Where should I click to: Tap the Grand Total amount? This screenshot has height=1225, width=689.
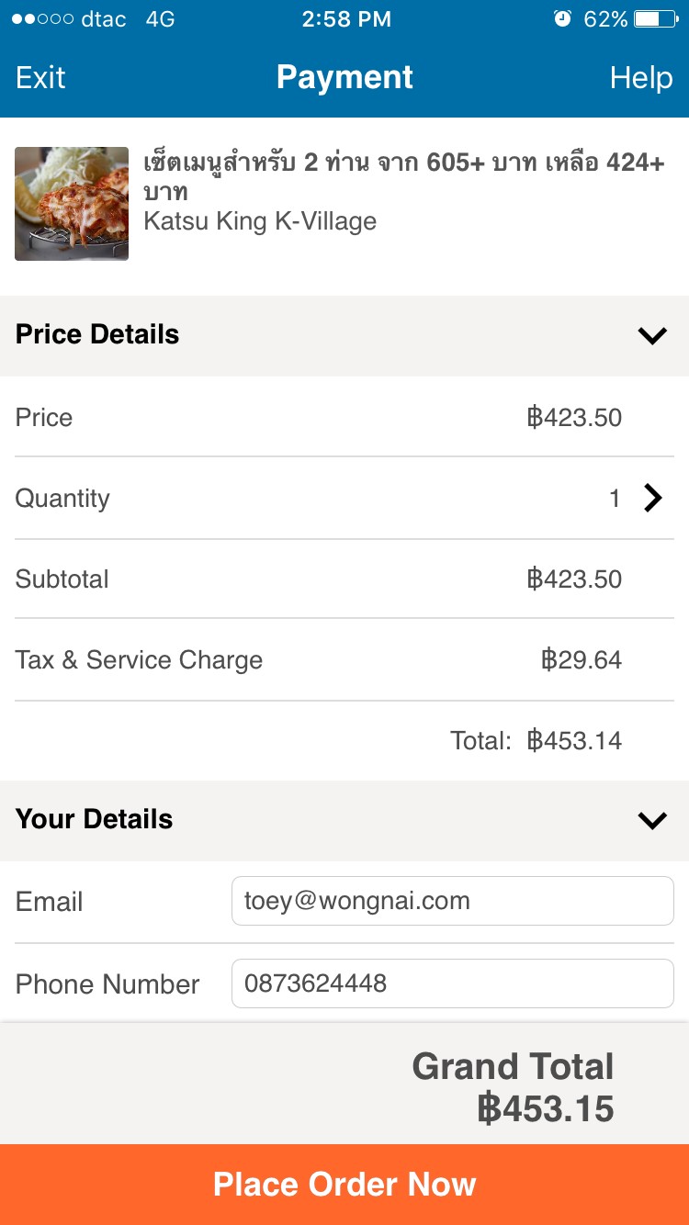[546, 1109]
